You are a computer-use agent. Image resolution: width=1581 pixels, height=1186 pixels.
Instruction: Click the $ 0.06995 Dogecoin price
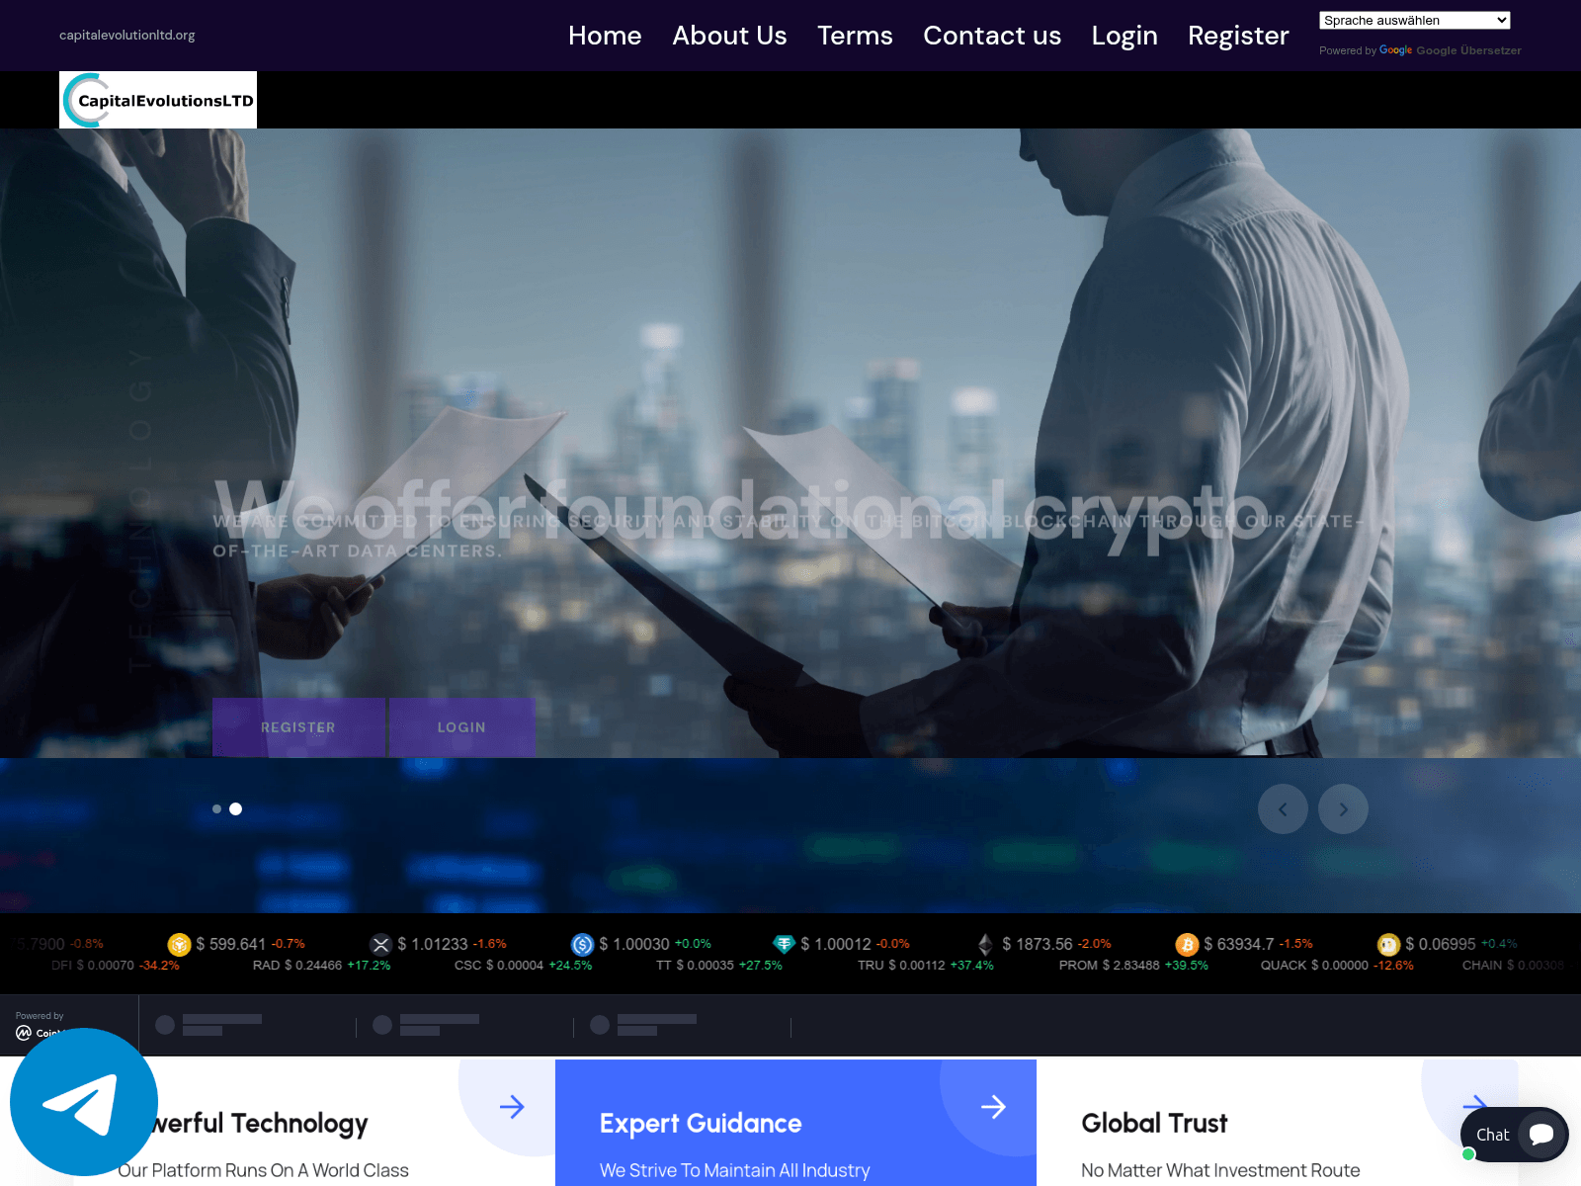point(1441,945)
